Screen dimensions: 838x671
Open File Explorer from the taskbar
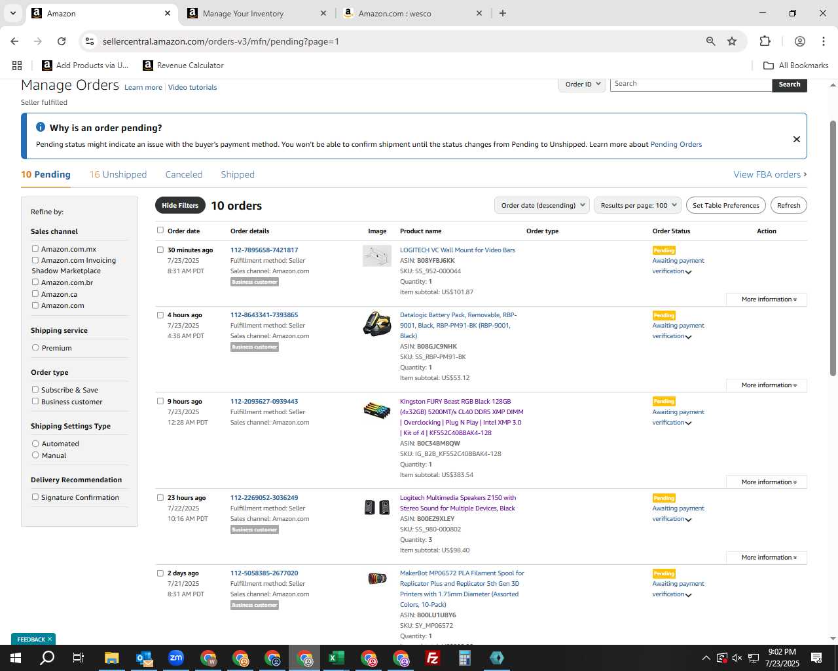coord(111,658)
